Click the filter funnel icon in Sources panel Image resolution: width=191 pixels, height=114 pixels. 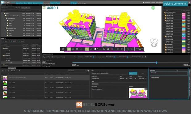coord(16,8)
